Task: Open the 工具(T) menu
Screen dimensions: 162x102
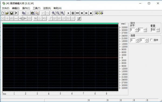Action: 36,8
